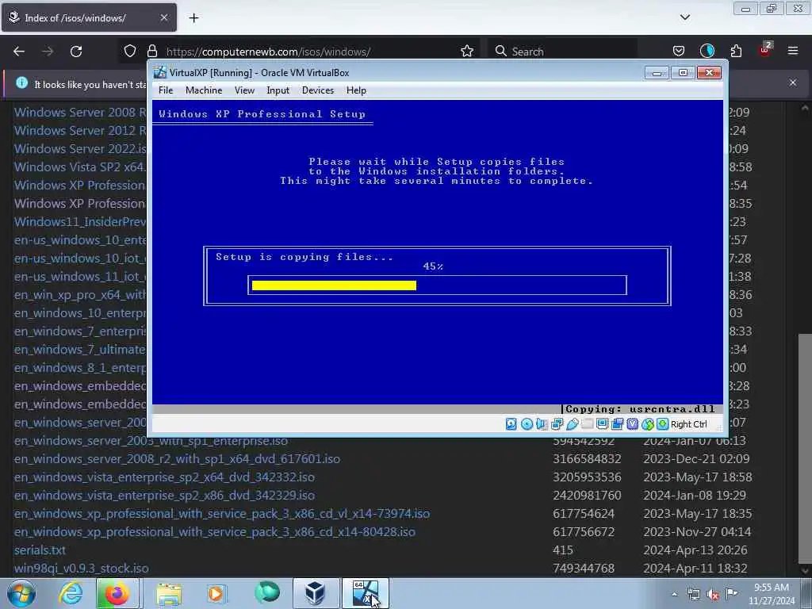Screen dimensions: 812x609
Task: Close the Index of /isos/windows/ tab
Action: pyautogui.click(x=163, y=17)
